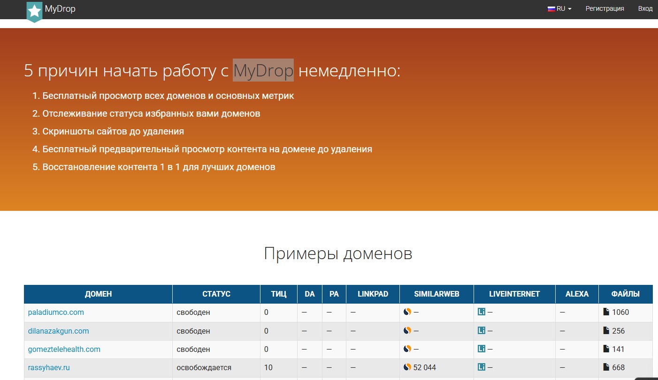
Task: Open the RU language dropdown
Action: (x=559, y=9)
